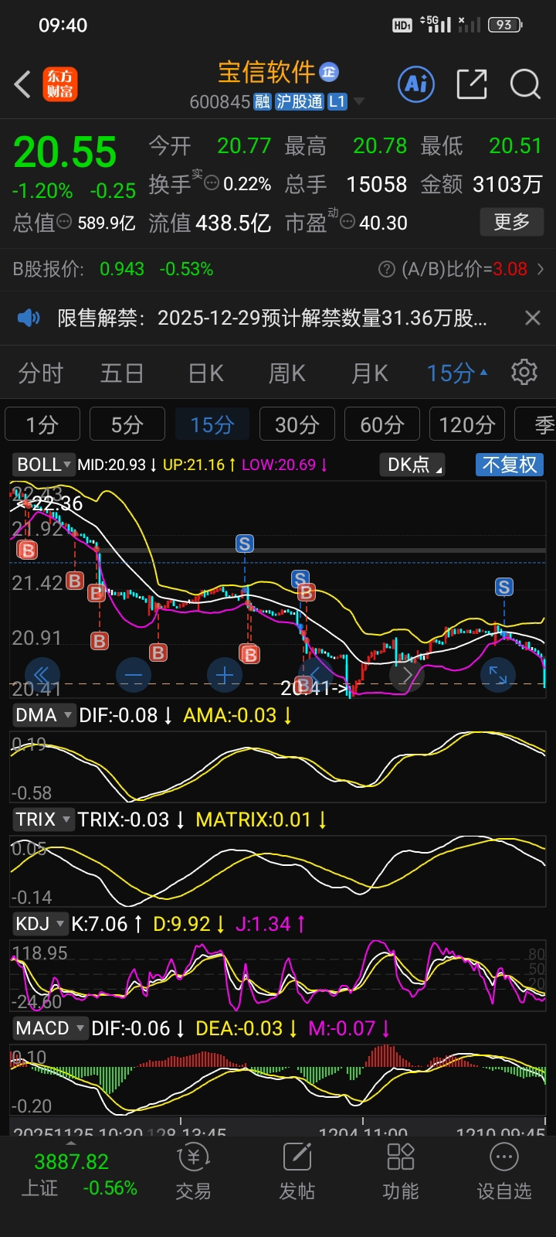Tap chart fullscreen expand button
The width and height of the screenshot is (556, 1237).
[x=498, y=675]
